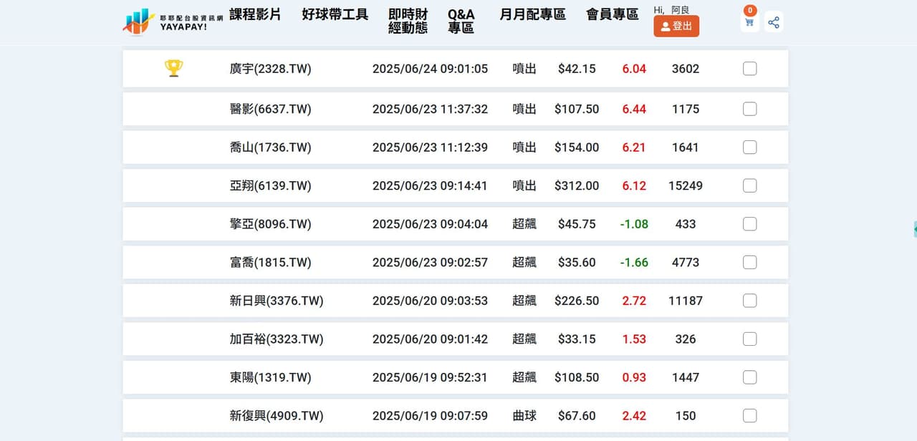
Task: Open the shopping cart icon
Action: pos(749,22)
